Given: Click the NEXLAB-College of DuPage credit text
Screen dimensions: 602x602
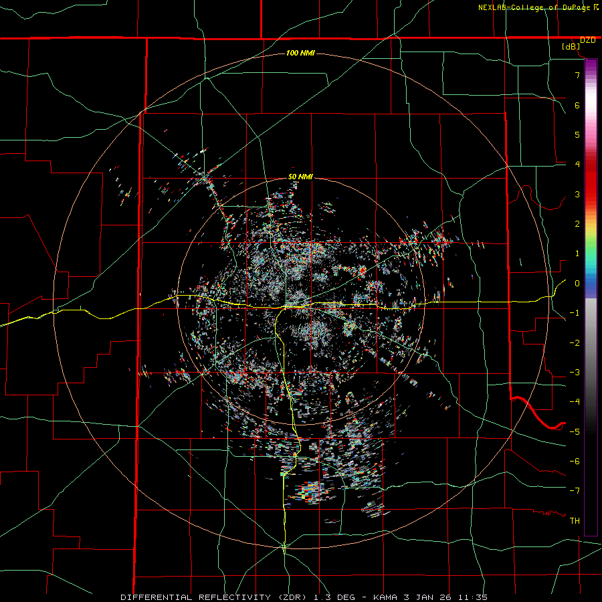Looking at the screenshot, I should point(534,7).
